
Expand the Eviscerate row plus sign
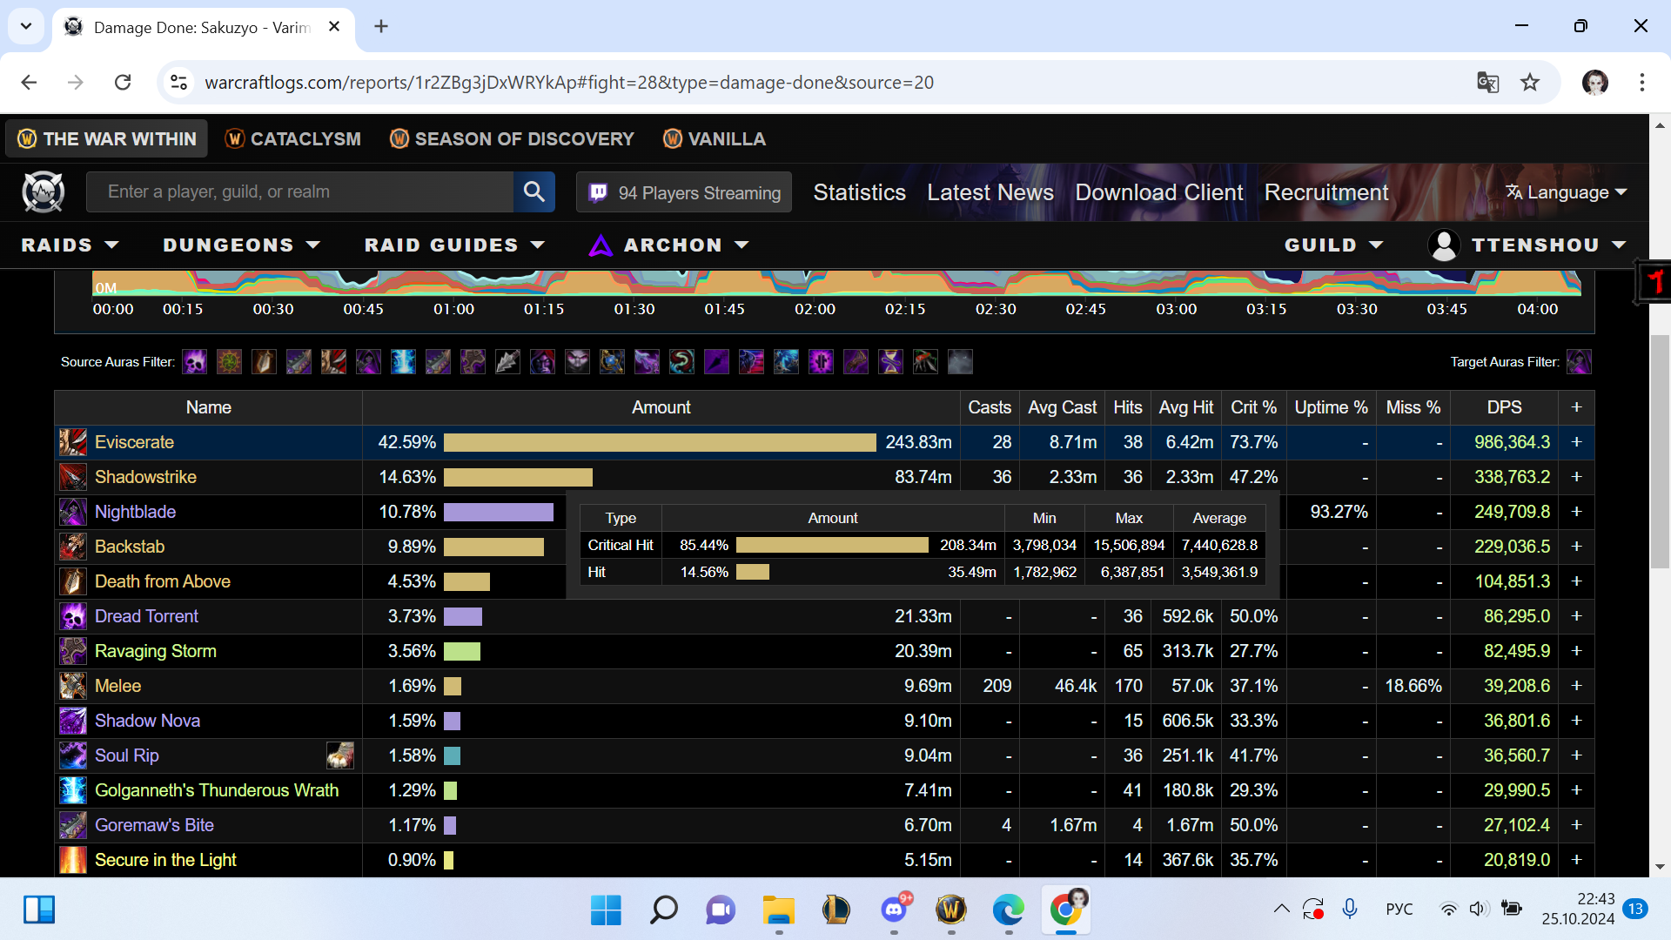(1576, 442)
